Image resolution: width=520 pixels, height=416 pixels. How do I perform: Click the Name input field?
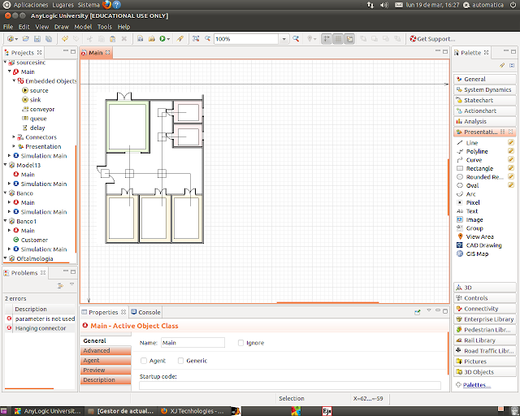(x=193, y=343)
